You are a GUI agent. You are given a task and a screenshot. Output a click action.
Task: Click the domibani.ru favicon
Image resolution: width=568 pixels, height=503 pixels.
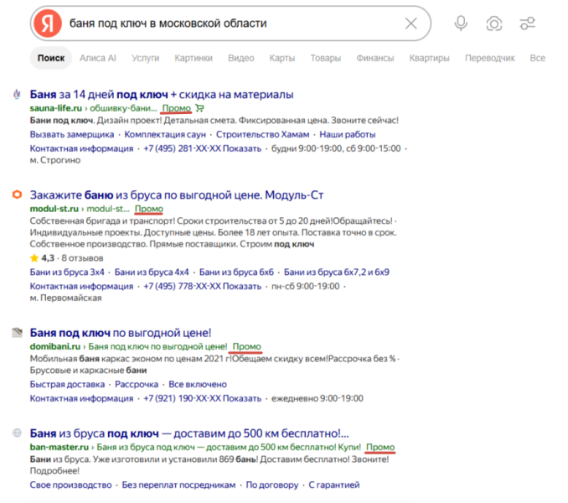tap(17, 332)
